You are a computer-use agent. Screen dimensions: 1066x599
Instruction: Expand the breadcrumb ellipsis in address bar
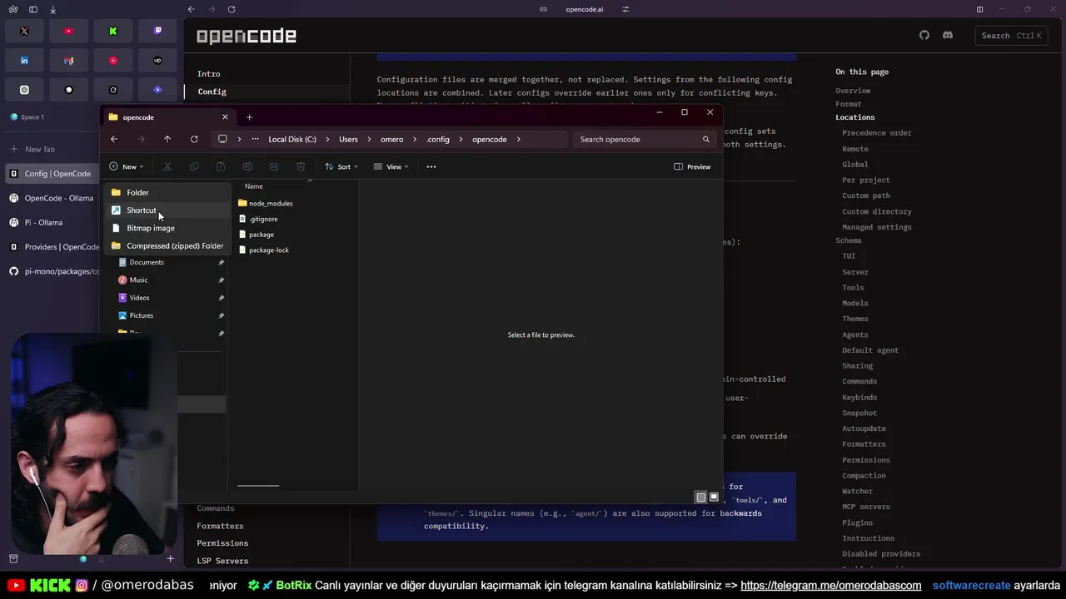pyautogui.click(x=255, y=139)
